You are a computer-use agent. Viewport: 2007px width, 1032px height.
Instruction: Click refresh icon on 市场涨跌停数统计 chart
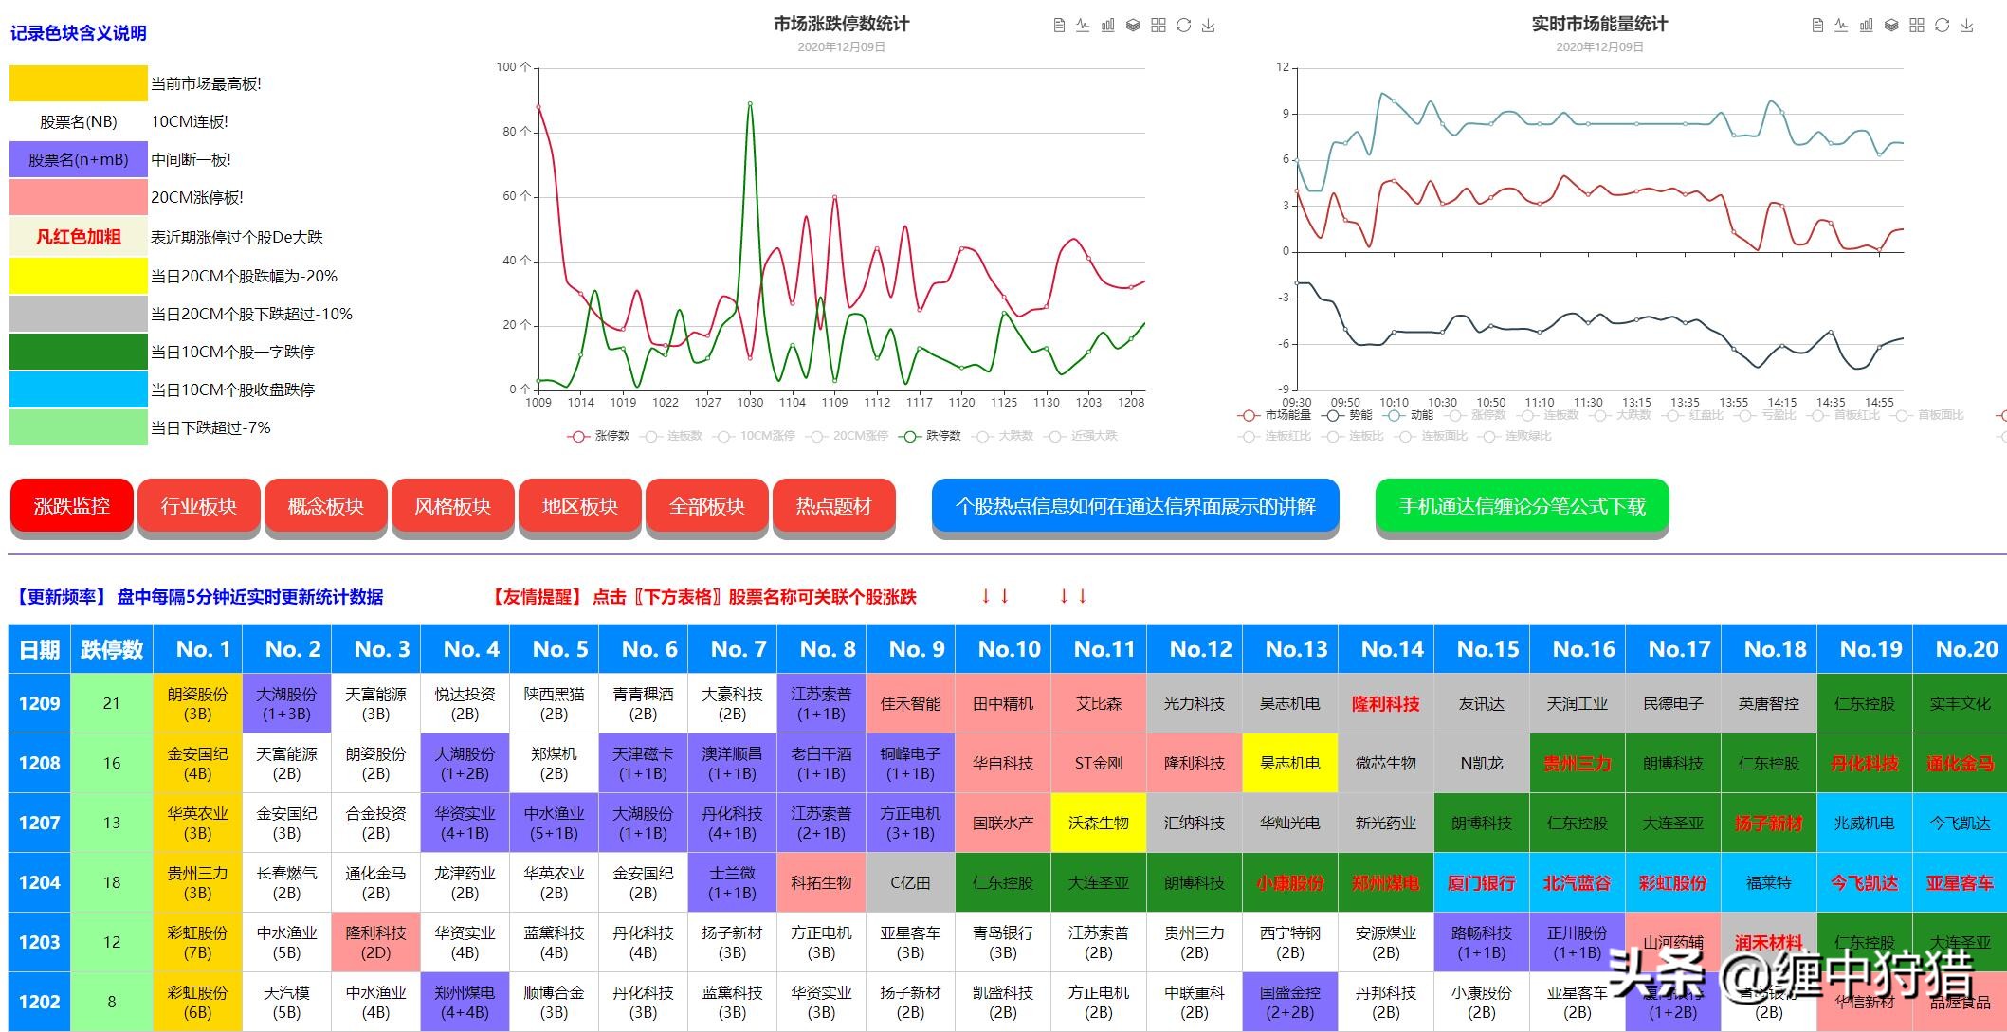(x=1183, y=26)
